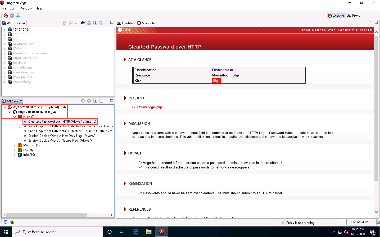Expand the localhost site node
The width and height of the screenshot is (380, 237).
4,63
